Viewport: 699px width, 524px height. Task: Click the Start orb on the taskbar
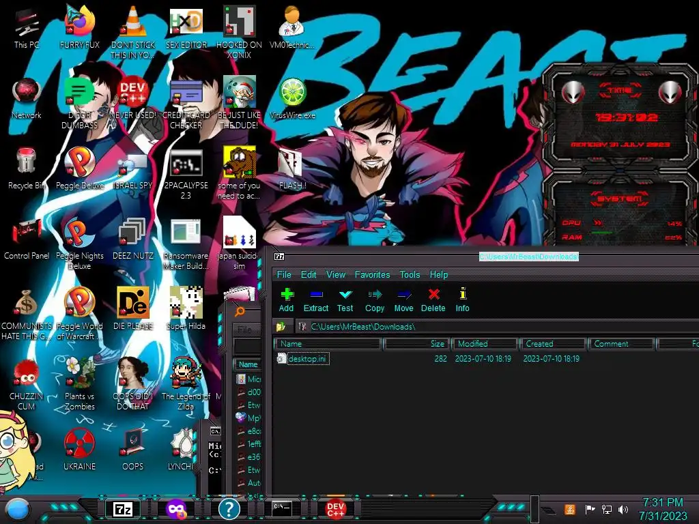[18, 509]
